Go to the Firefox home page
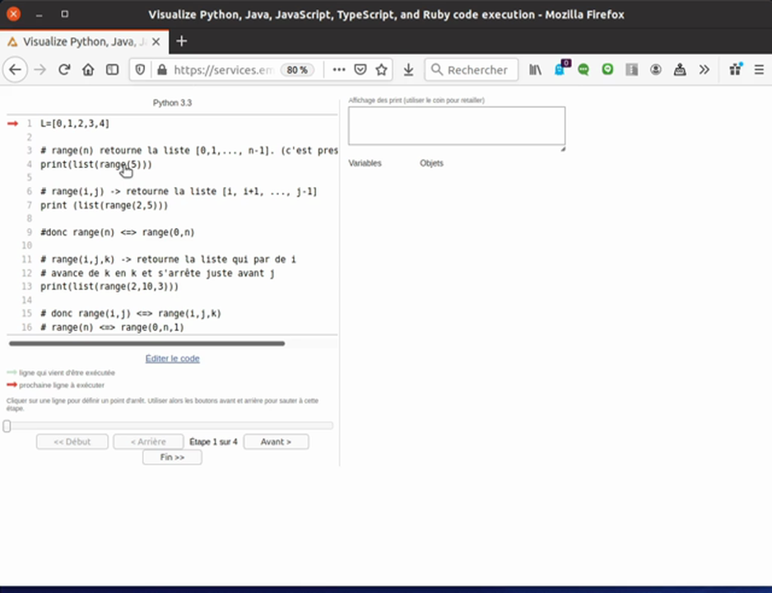This screenshot has width=772, height=593. click(88, 70)
